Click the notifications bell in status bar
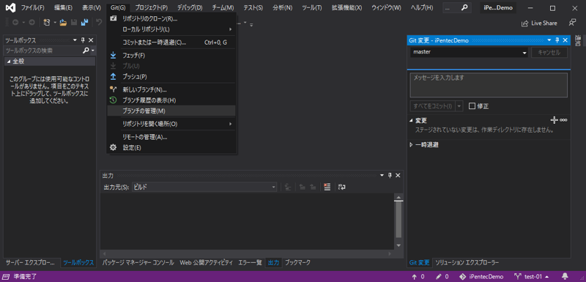The image size is (586, 282). coord(565,277)
